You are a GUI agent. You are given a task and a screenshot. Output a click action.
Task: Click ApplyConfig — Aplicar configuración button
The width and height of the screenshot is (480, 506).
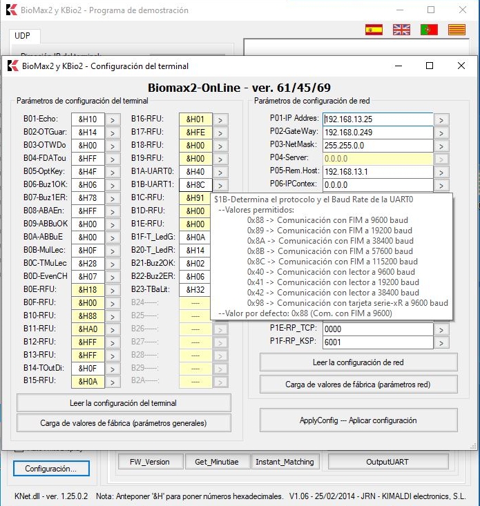358,420
